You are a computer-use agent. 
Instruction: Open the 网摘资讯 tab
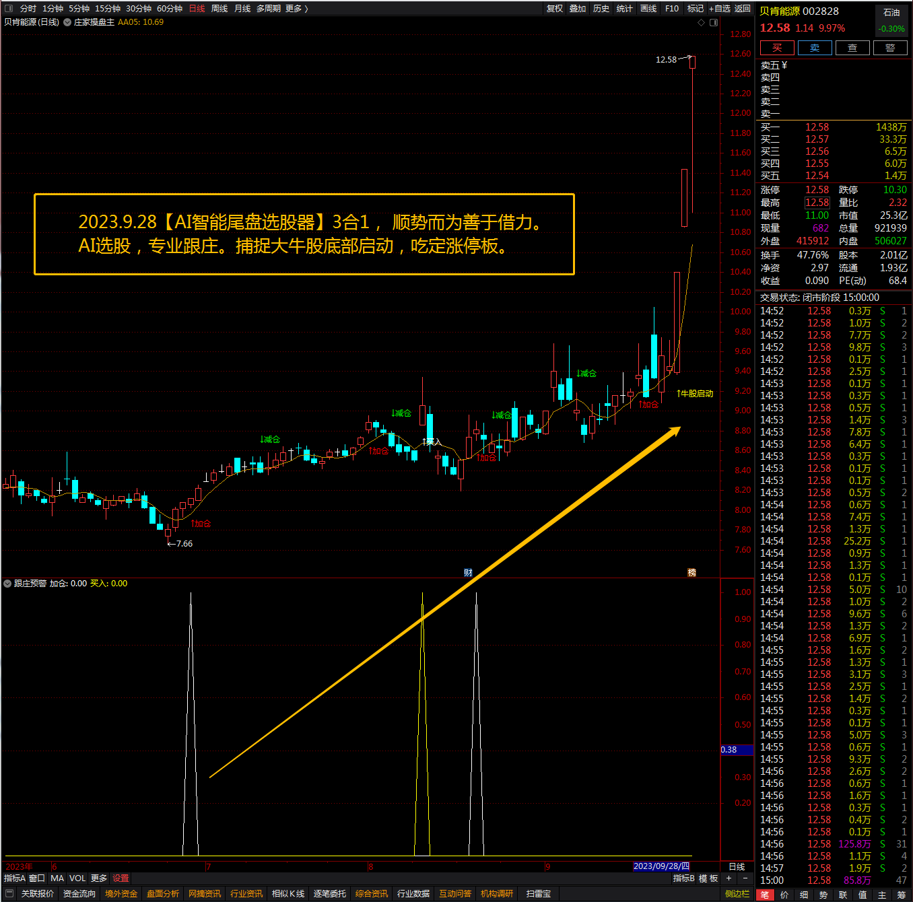(x=205, y=894)
